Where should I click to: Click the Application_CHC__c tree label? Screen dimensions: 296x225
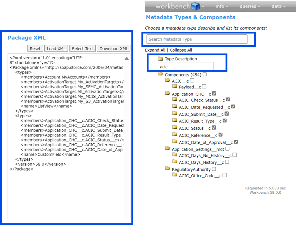[x=191, y=94]
